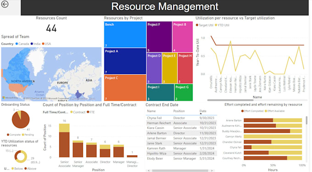Screen dimensions: 312x172
Task: Click Courtney Reich effort bar
Action: click(273, 158)
